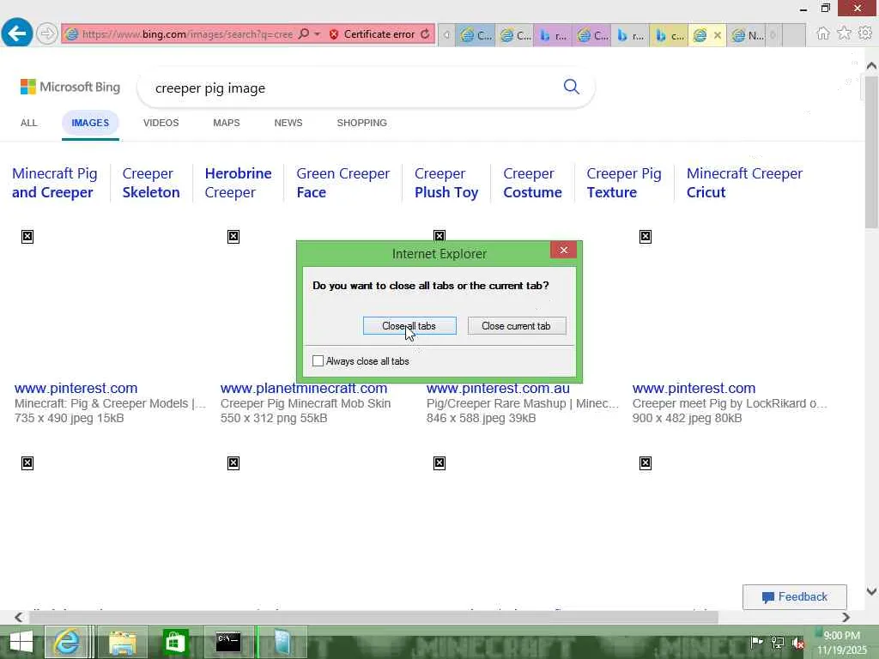
Task: Open 'Creeper Pig Texture' related search
Action: click(624, 183)
